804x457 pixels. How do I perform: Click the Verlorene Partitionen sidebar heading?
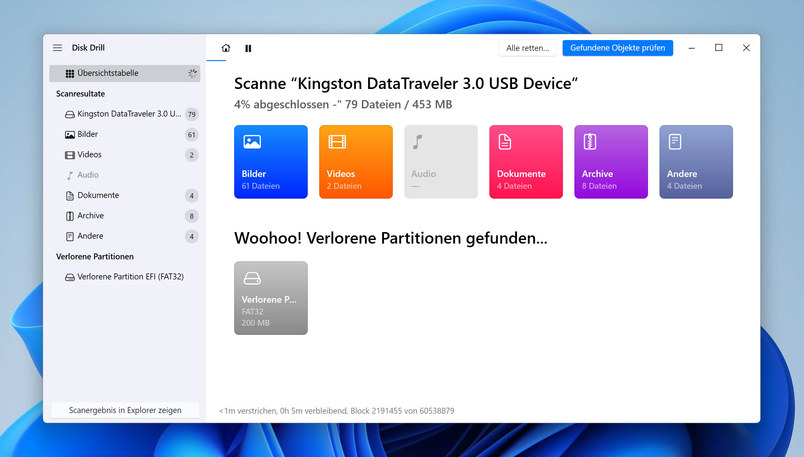click(x=95, y=257)
